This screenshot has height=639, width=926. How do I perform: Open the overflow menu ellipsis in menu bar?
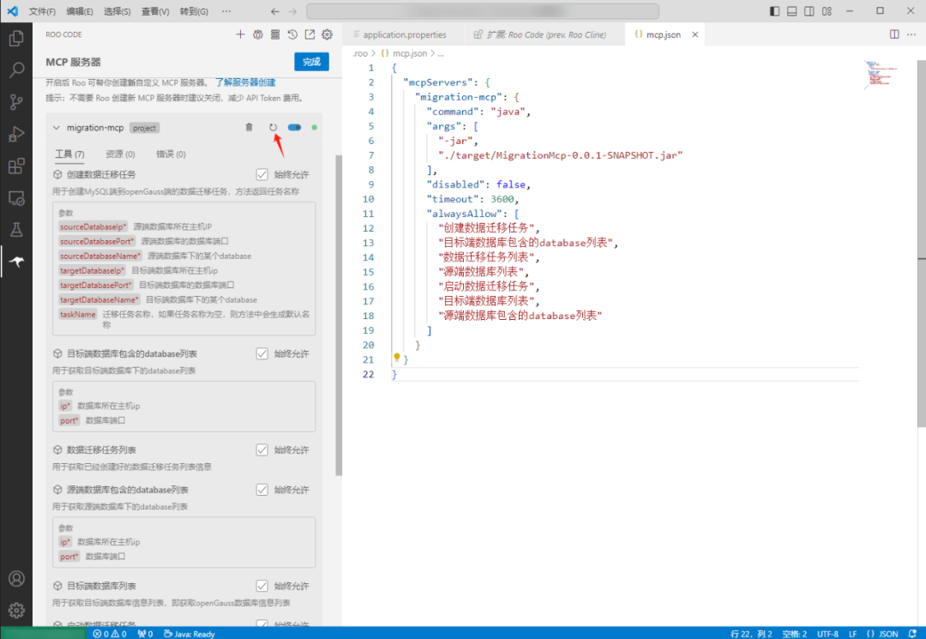click(226, 11)
